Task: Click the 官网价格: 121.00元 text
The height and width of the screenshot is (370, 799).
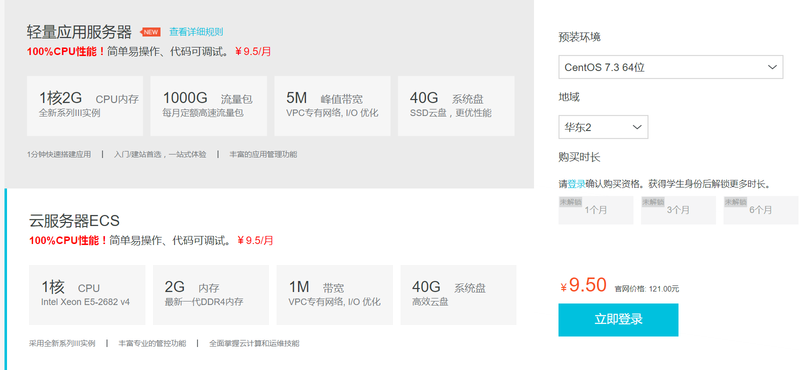Action: click(646, 289)
